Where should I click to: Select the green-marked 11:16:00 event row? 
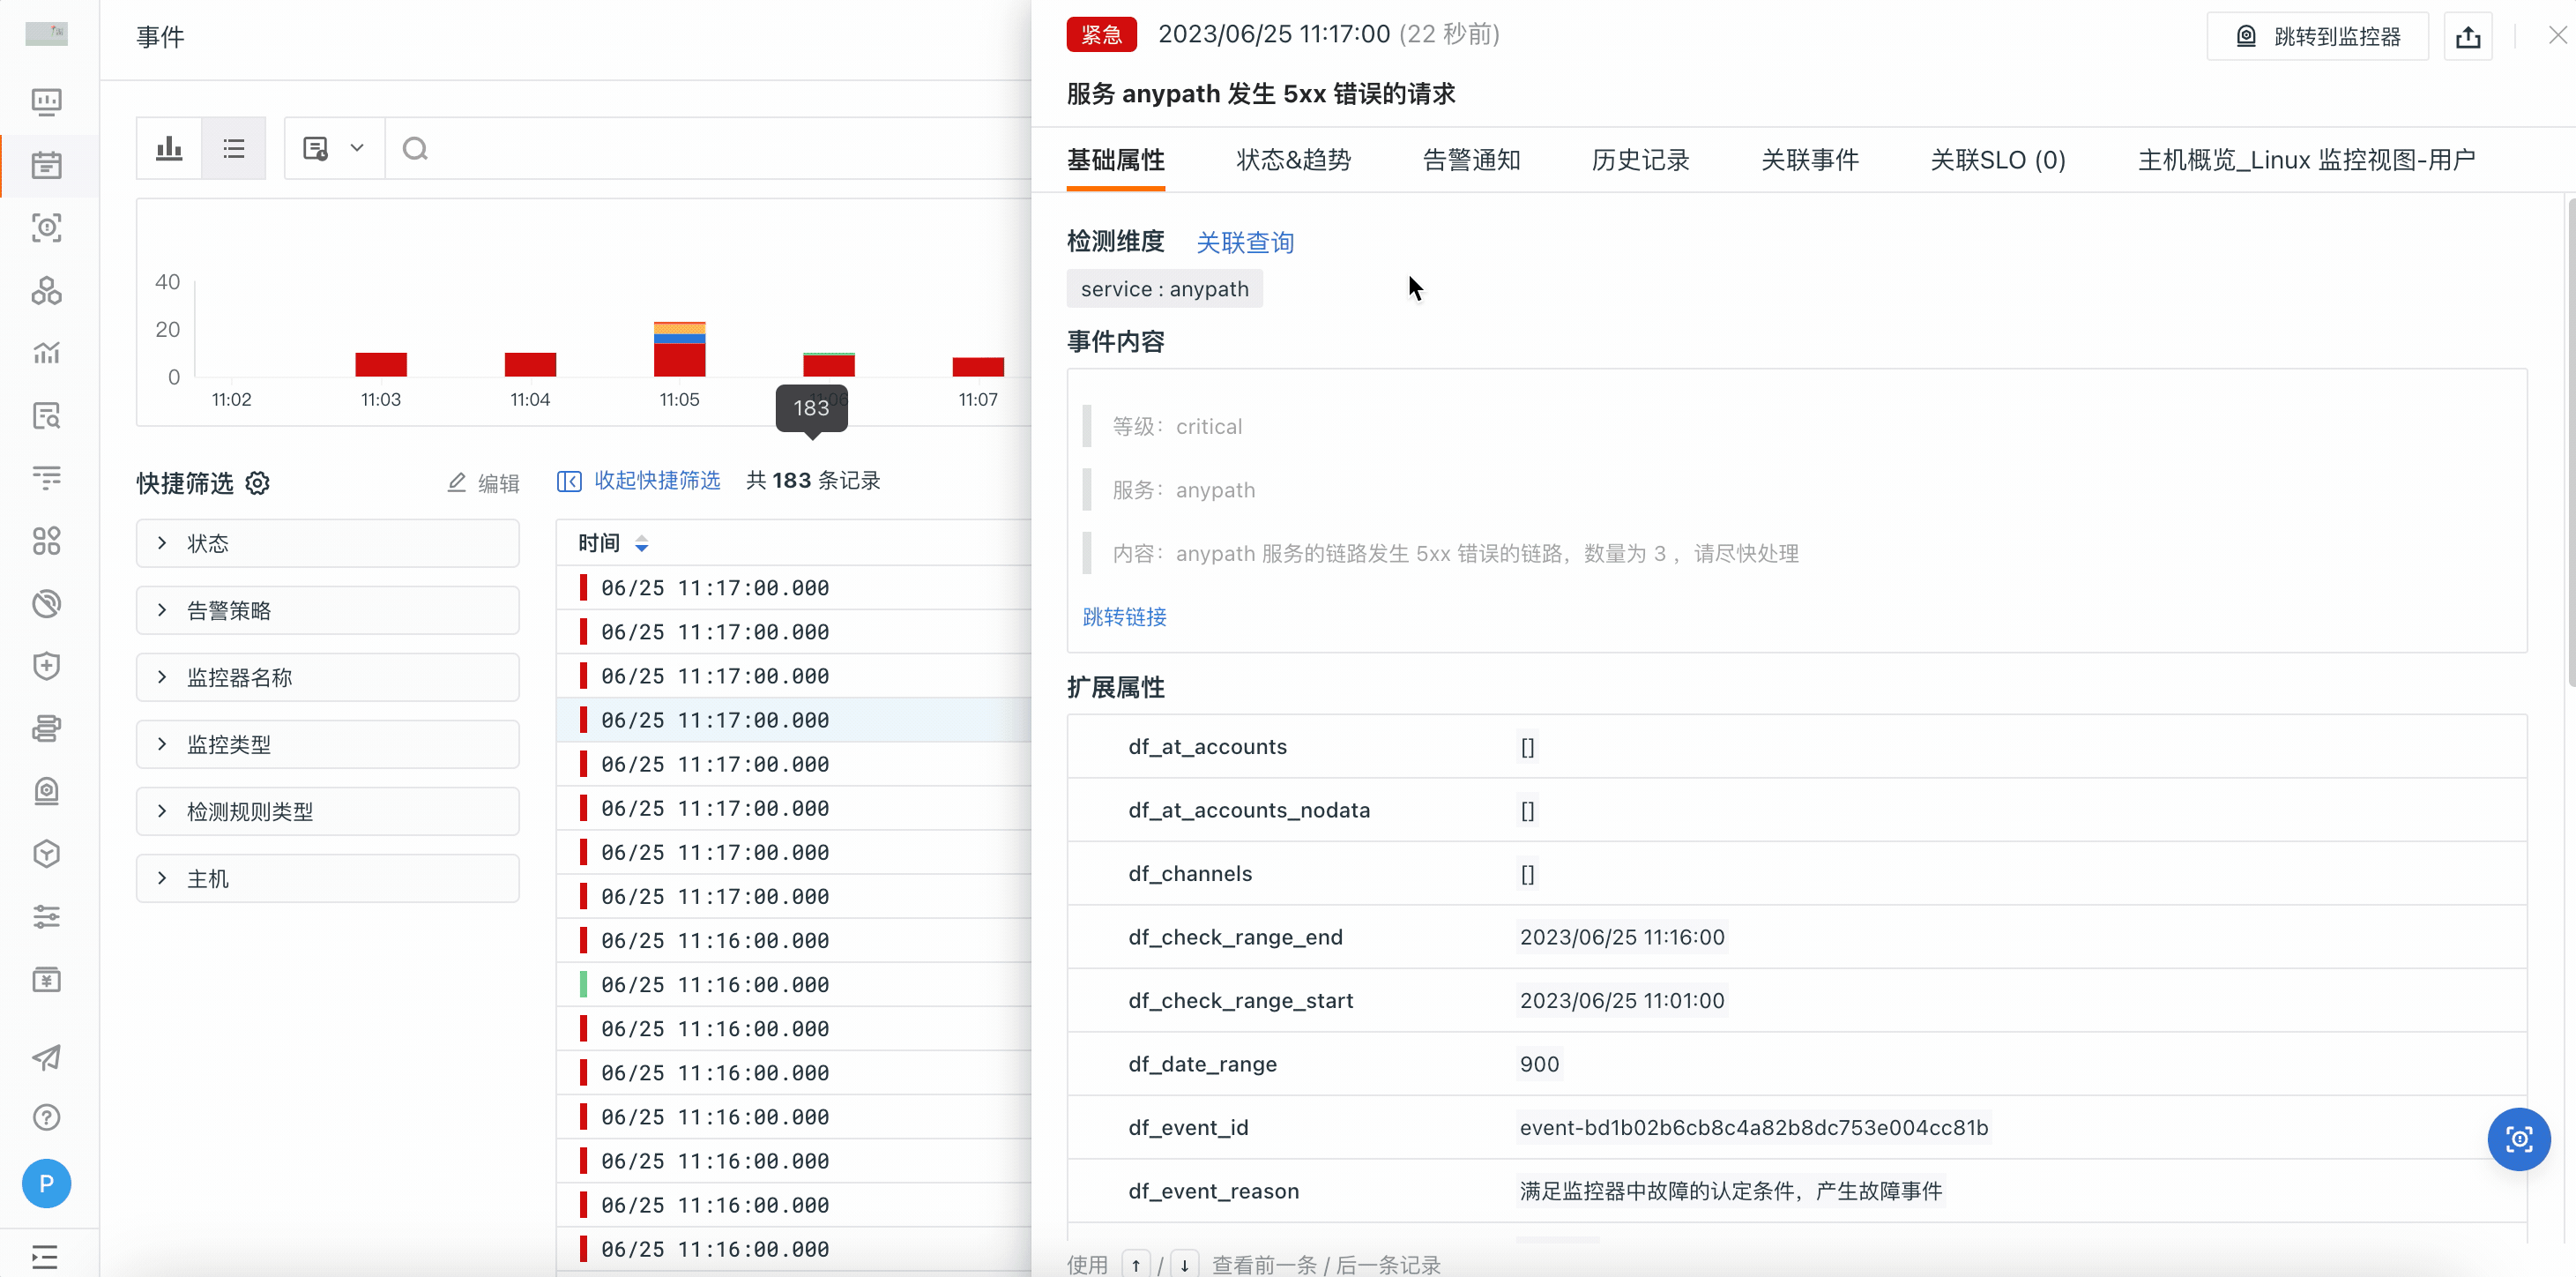794,984
